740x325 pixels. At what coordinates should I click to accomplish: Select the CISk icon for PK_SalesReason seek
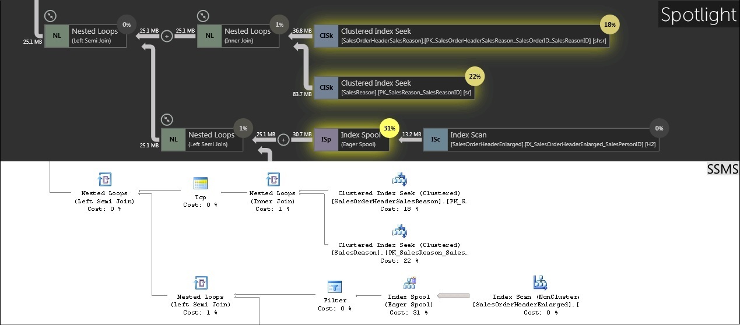click(x=326, y=88)
